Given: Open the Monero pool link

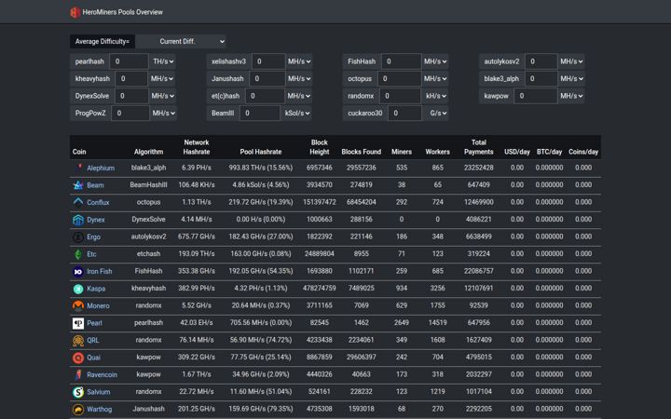Looking at the screenshot, I should pyautogui.click(x=98, y=305).
